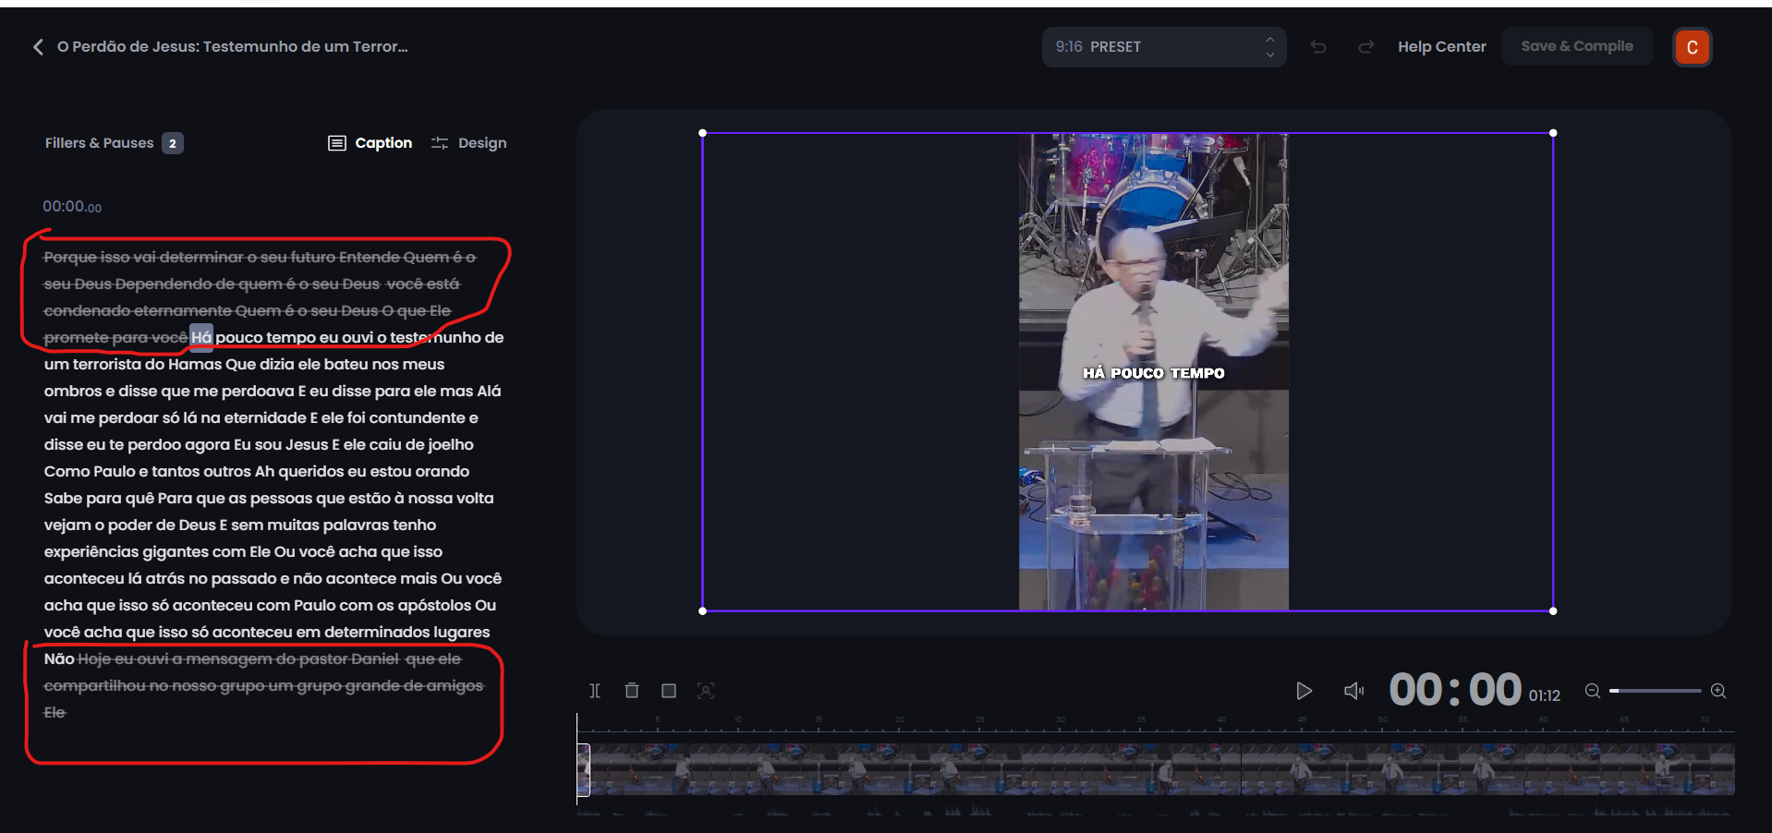The width and height of the screenshot is (1772, 833).
Task: Click the Design sliders icon
Action: pyautogui.click(x=440, y=143)
